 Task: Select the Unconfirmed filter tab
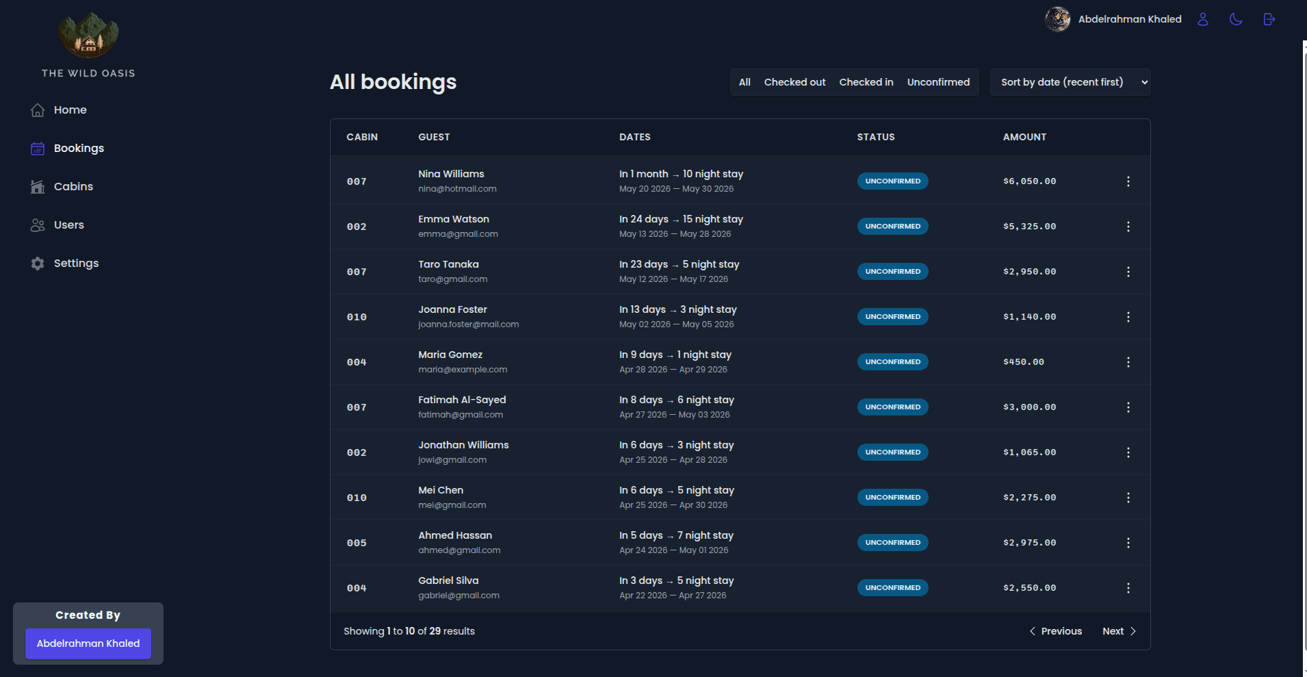click(938, 82)
